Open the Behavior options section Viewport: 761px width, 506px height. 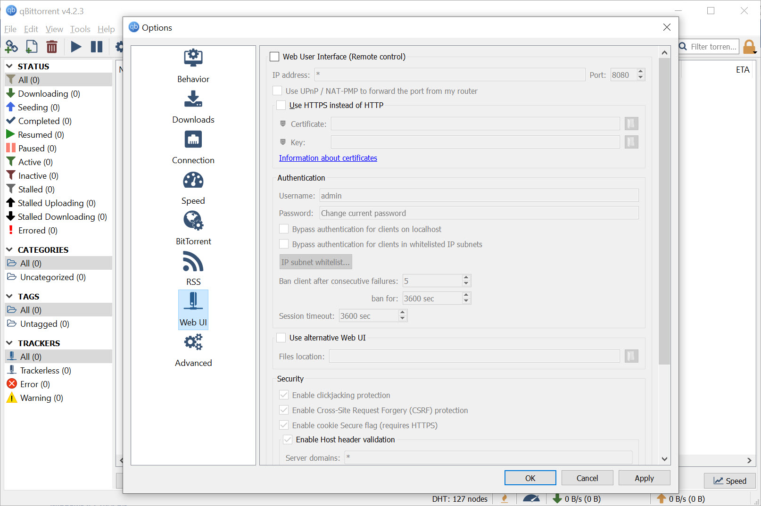[x=193, y=66]
